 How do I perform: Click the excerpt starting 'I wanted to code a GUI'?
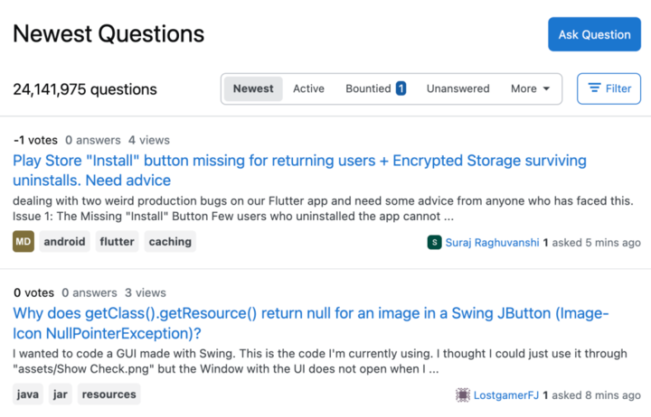[320, 361]
